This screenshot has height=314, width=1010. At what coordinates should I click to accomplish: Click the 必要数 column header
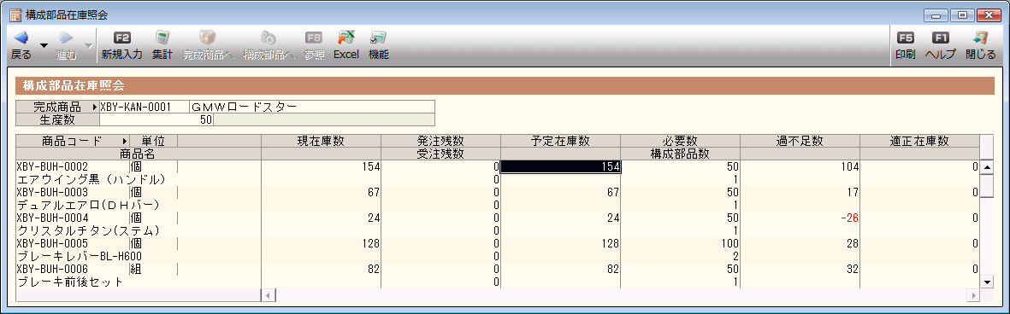[x=680, y=141]
